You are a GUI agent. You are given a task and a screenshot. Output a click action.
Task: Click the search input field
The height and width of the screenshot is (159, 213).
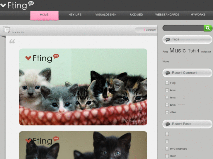point(183,28)
